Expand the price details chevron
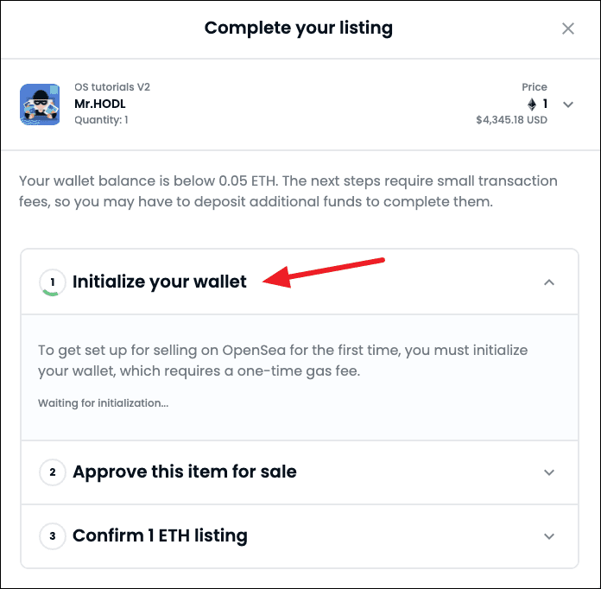This screenshot has width=601, height=589. pos(568,104)
